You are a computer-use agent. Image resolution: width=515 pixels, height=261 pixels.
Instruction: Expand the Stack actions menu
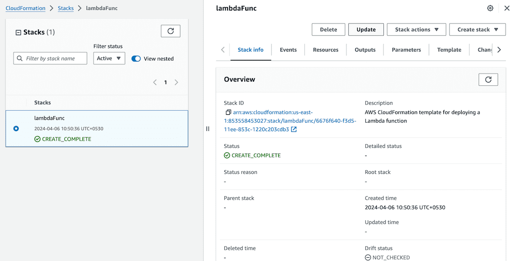click(x=417, y=30)
